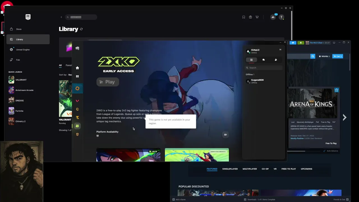
Task: Open the Riot Client all-games grid icon
Action: pyautogui.click(x=77, y=76)
